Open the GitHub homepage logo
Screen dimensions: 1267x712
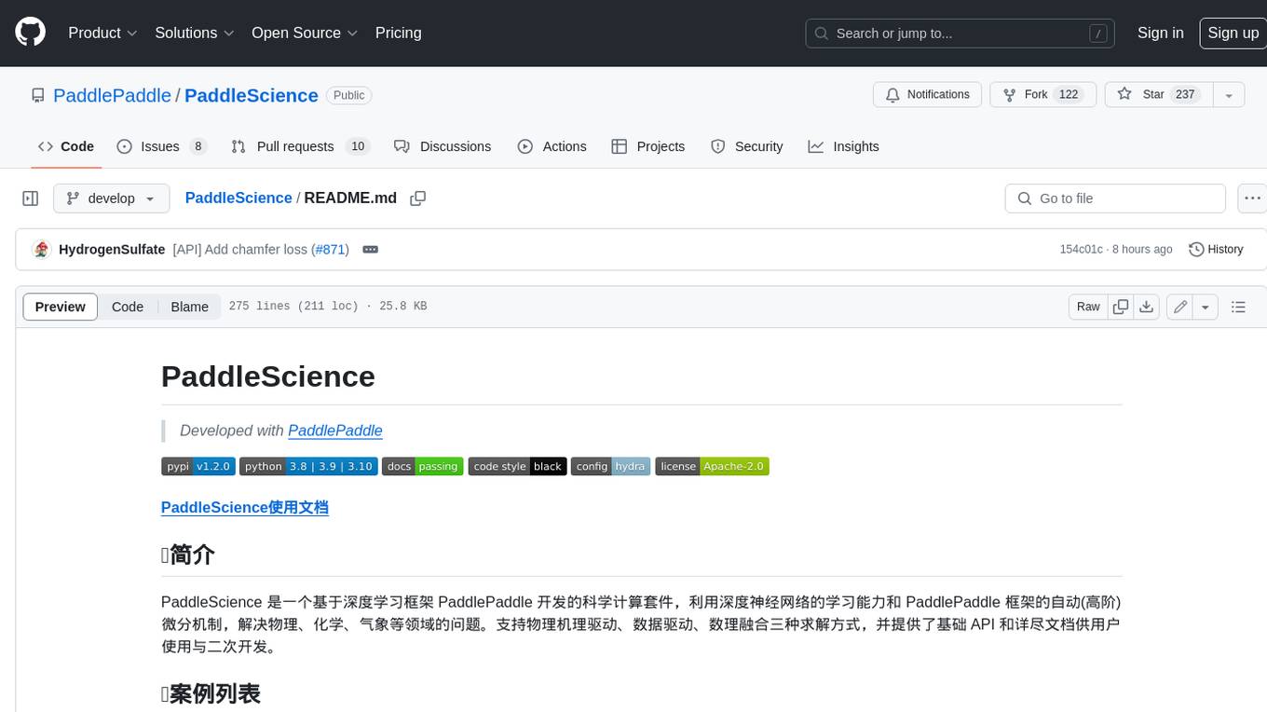(30, 33)
